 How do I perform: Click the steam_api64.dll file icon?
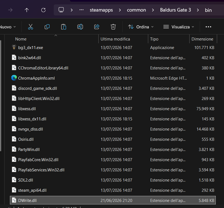click(14, 190)
